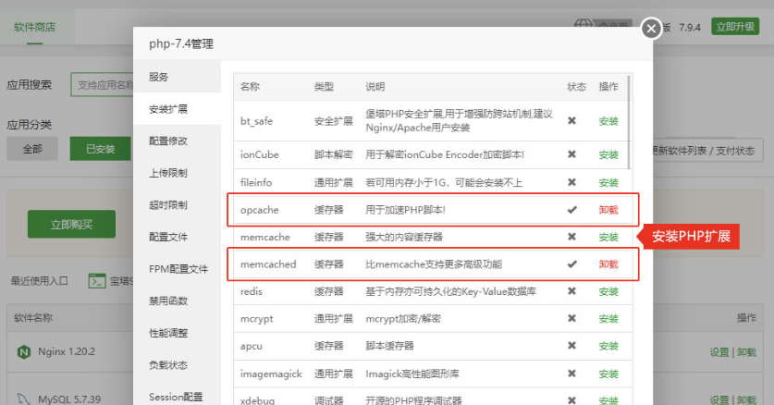Open the 软件商店 tab
Image resolution: width=774 pixels, height=405 pixels.
click(34, 27)
